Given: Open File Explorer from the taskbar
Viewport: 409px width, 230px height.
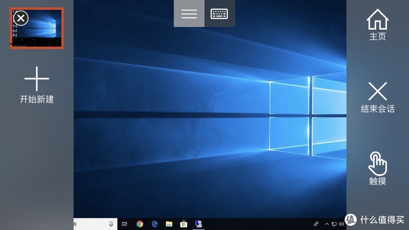Looking at the screenshot, I should 169,224.
